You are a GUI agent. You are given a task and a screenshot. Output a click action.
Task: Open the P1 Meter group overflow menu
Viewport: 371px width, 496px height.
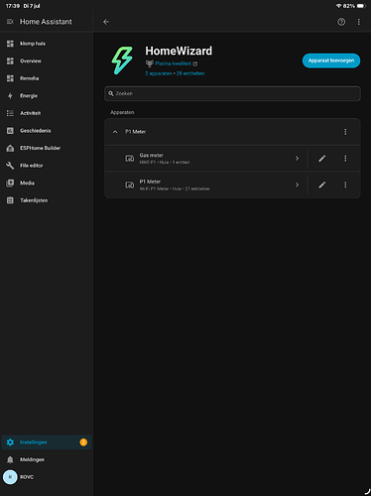pyautogui.click(x=345, y=132)
